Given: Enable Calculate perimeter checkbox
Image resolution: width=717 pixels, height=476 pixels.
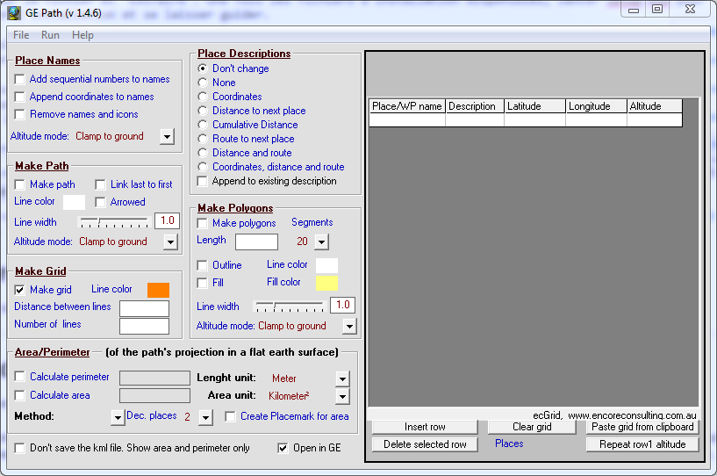Looking at the screenshot, I should pyautogui.click(x=19, y=377).
